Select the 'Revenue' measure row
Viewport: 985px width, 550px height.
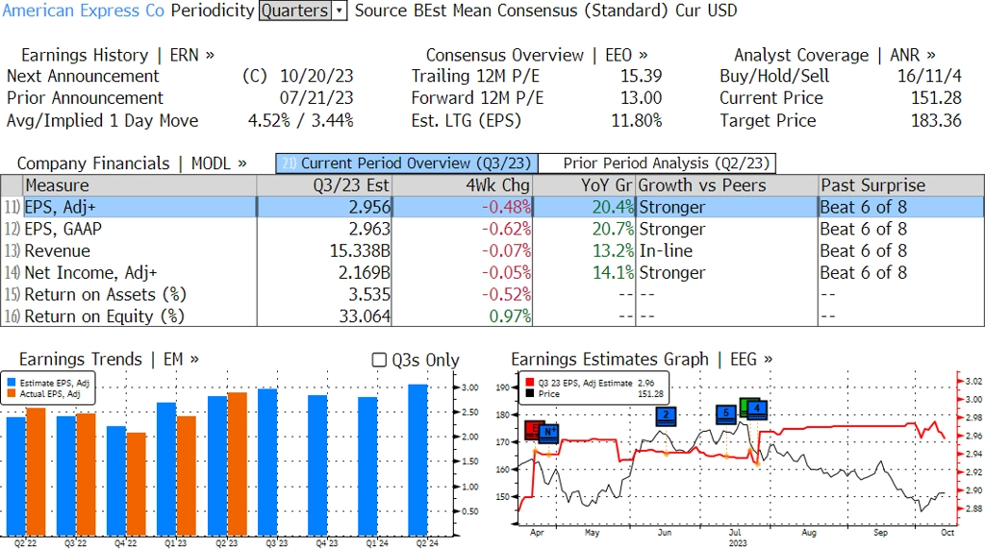pos(492,251)
